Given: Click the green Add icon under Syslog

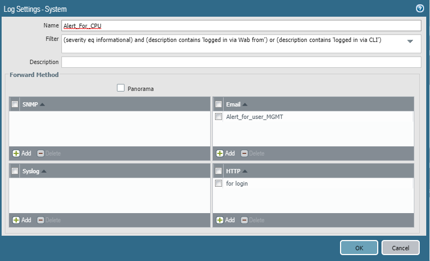Looking at the screenshot, I should [x=16, y=220].
